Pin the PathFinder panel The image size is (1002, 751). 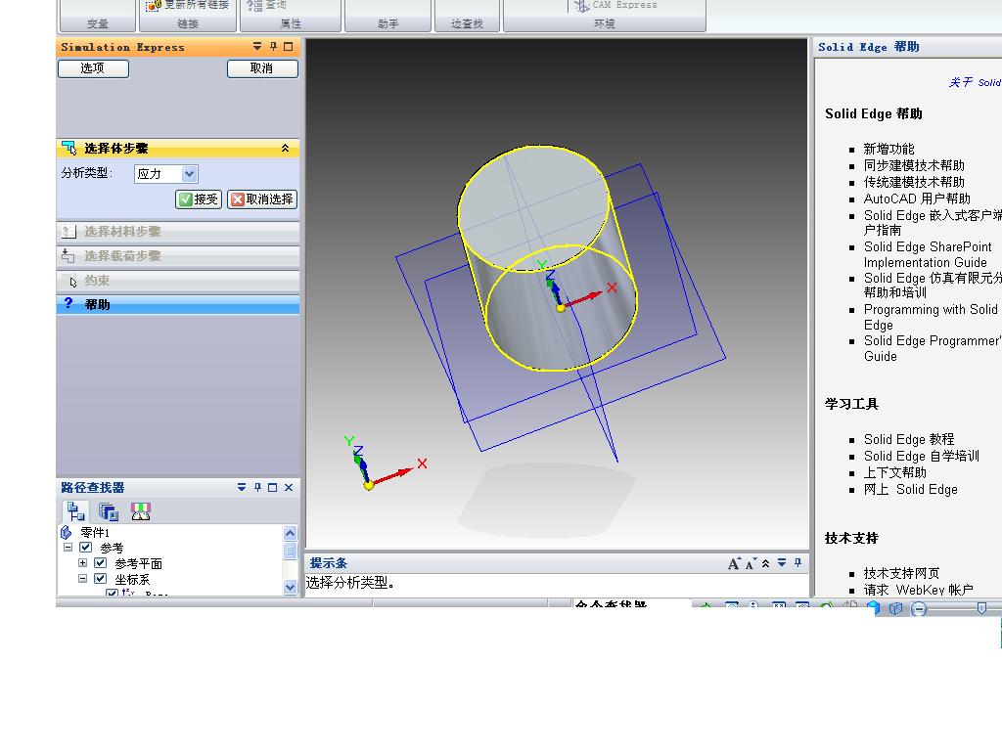click(257, 487)
